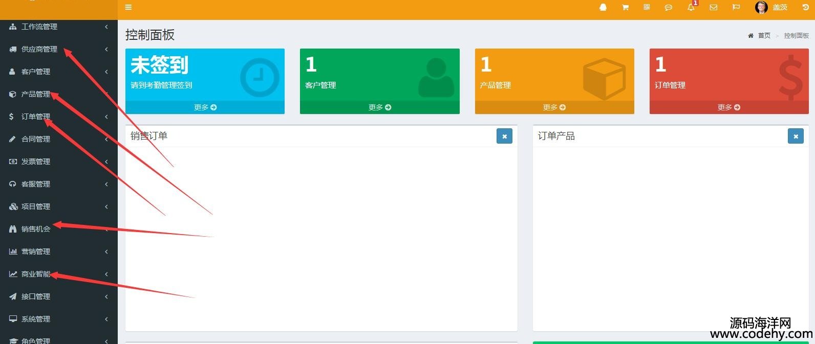Click the 接口管理 paper plane icon
The image size is (815, 344).
[13, 296]
